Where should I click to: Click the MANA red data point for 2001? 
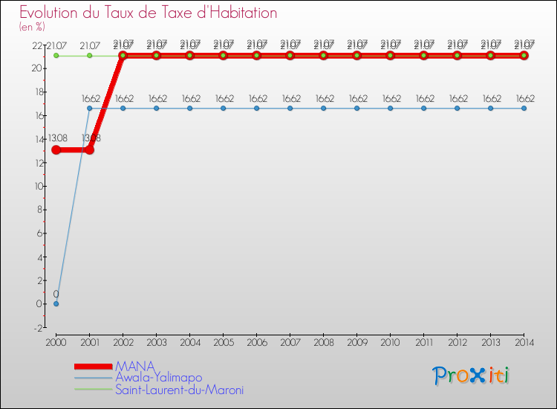[x=90, y=149]
